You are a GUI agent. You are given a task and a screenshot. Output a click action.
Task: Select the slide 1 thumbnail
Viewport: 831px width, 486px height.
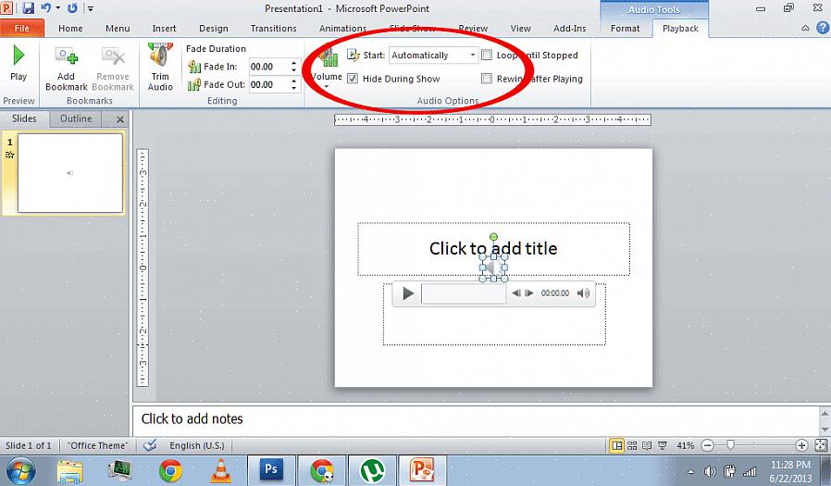click(69, 173)
